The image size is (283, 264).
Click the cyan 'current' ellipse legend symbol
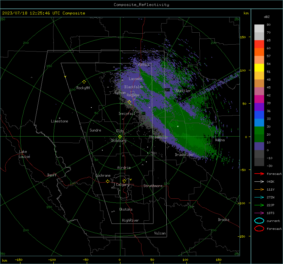(259, 221)
